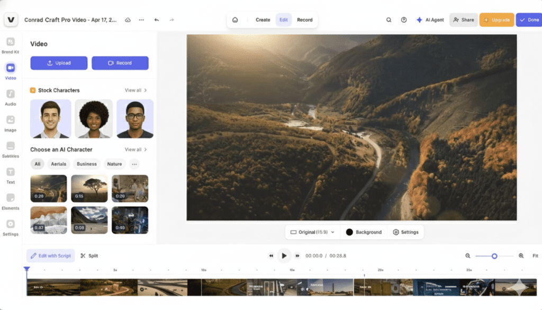Select the Aerials filter chip
The width and height of the screenshot is (542, 310).
point(58,164)
